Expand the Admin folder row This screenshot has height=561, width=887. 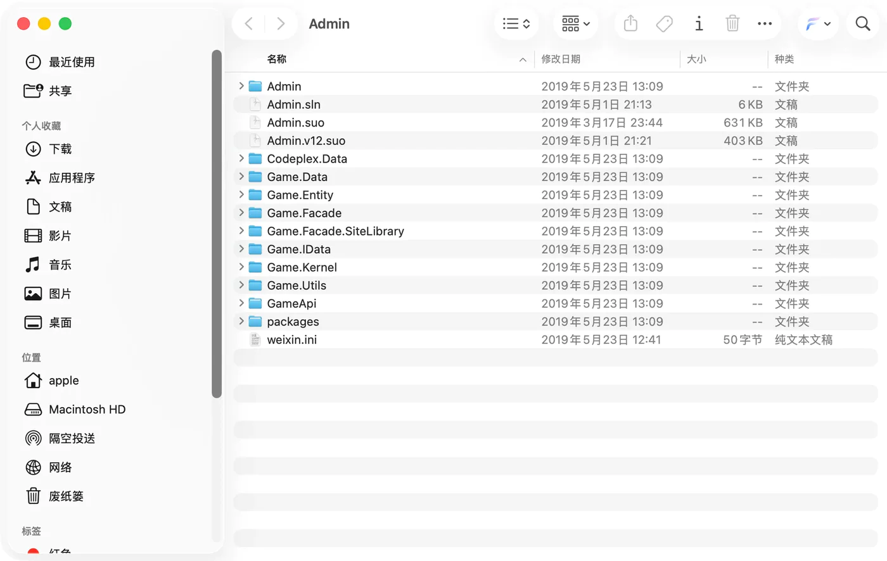coord(241,86)
